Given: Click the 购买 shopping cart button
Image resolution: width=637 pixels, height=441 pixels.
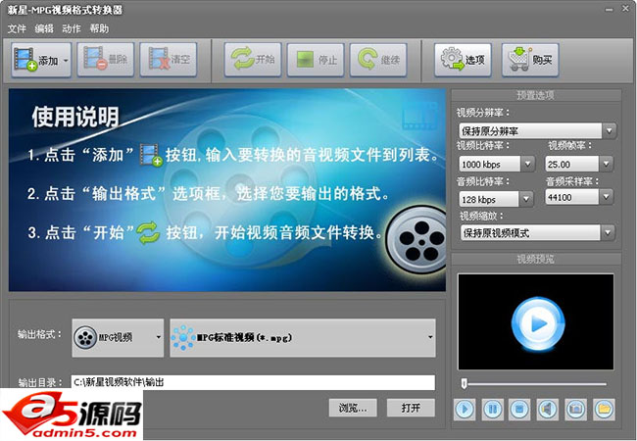Looking at the screenshot, I should pyautogui.click(x=530, y=60).
